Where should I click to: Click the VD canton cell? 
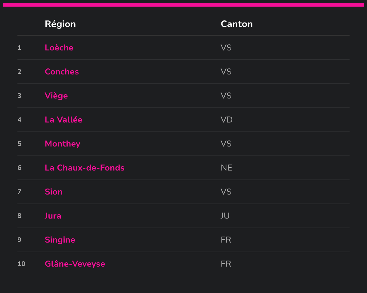click(227, 120)
